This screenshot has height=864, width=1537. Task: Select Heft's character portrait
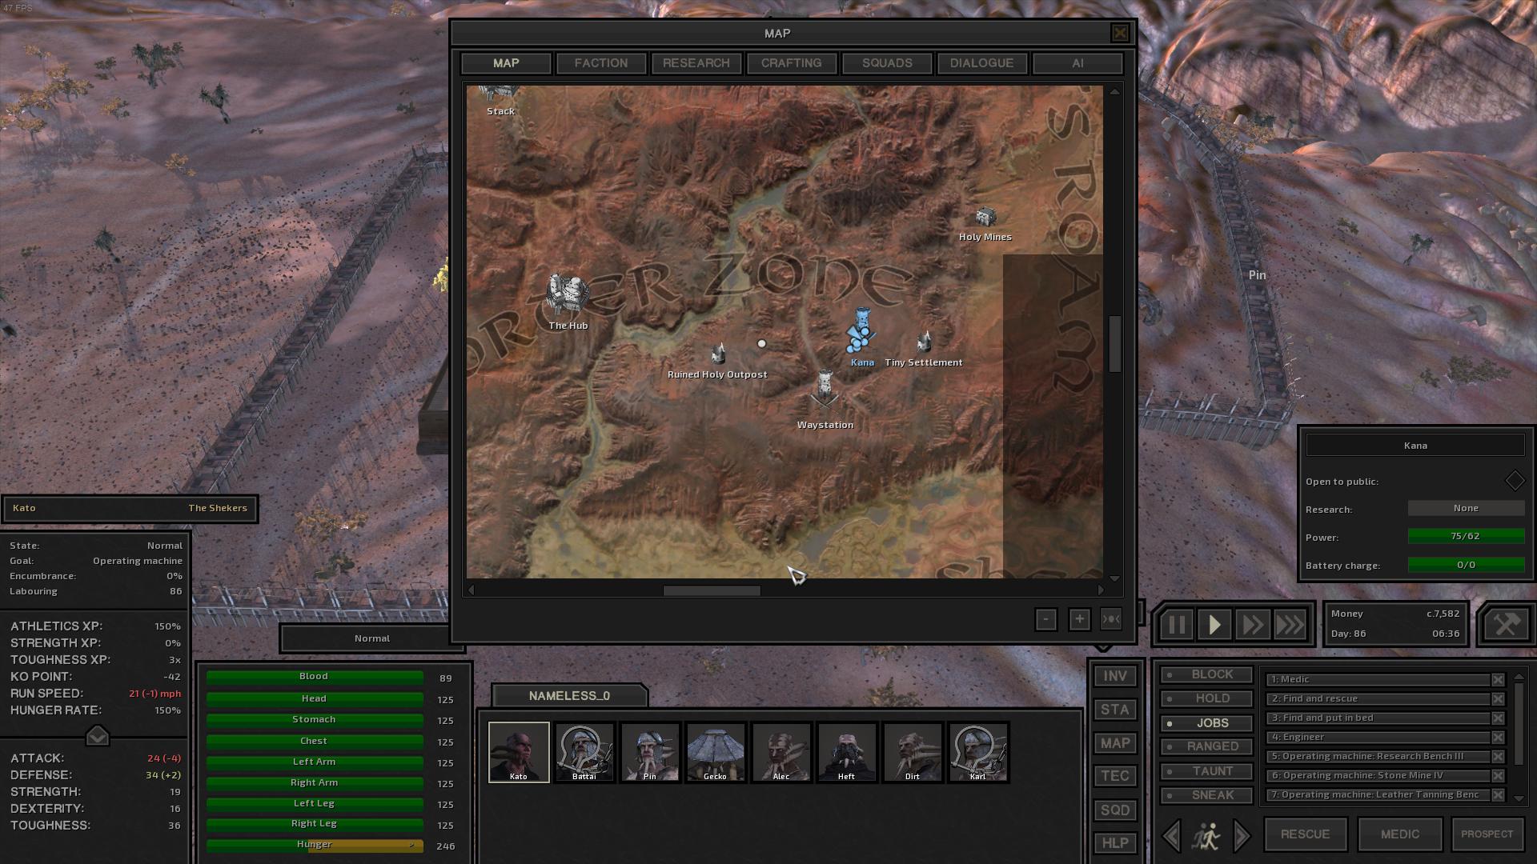[x=847, y=752]
